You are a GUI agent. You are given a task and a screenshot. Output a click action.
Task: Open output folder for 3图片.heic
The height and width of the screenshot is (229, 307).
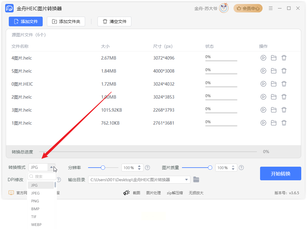click(273, 110)
